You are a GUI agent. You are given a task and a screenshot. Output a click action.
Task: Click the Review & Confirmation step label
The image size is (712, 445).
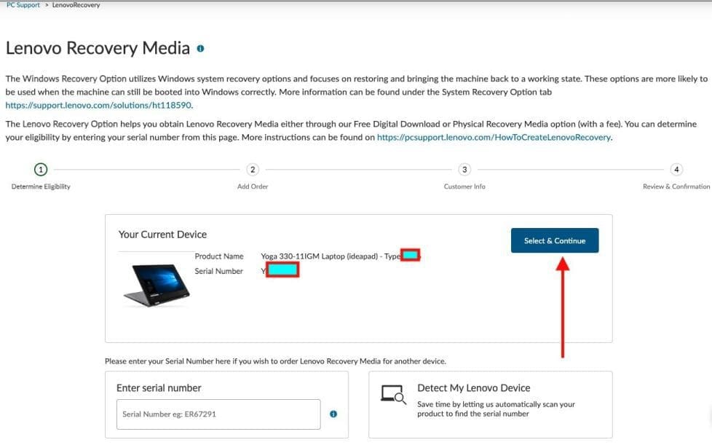pos(676,186)
